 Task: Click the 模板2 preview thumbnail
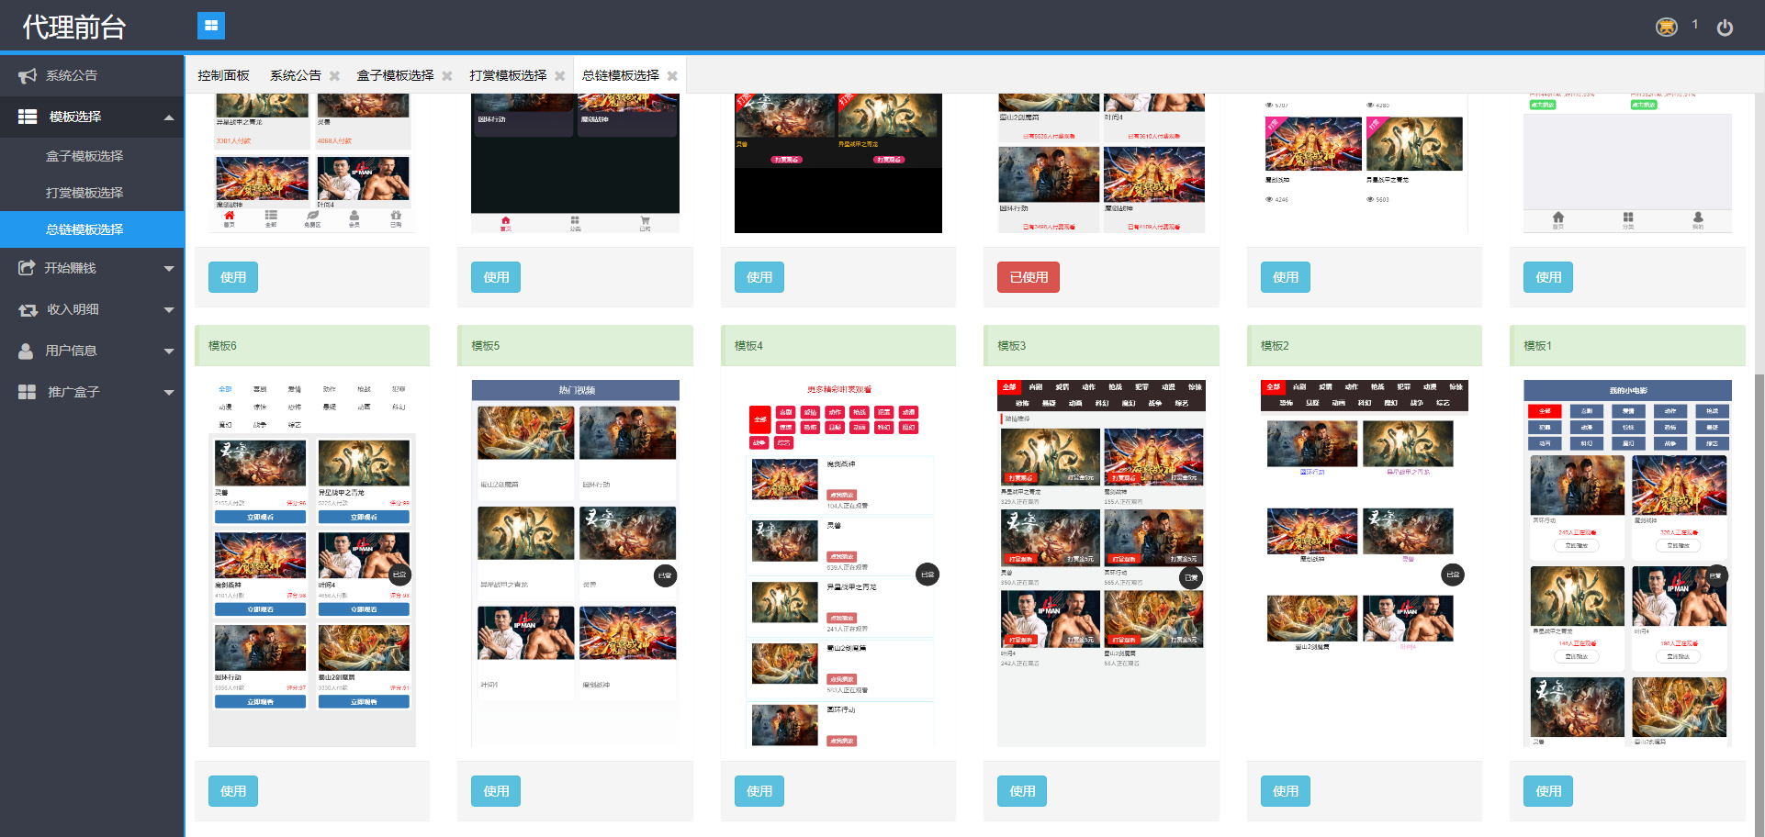pos(1365,564)
